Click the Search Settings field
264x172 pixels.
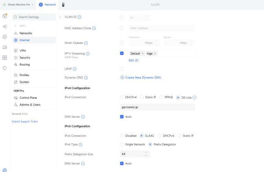point(34,17)
